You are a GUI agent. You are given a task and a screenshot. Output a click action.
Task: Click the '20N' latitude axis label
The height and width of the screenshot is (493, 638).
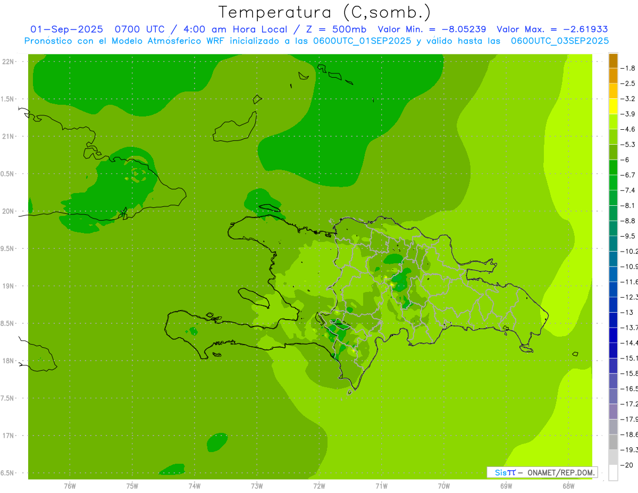[x=9, y=211]
